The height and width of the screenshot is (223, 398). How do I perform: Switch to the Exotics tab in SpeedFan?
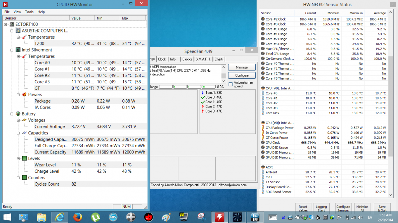pos(187,59)
